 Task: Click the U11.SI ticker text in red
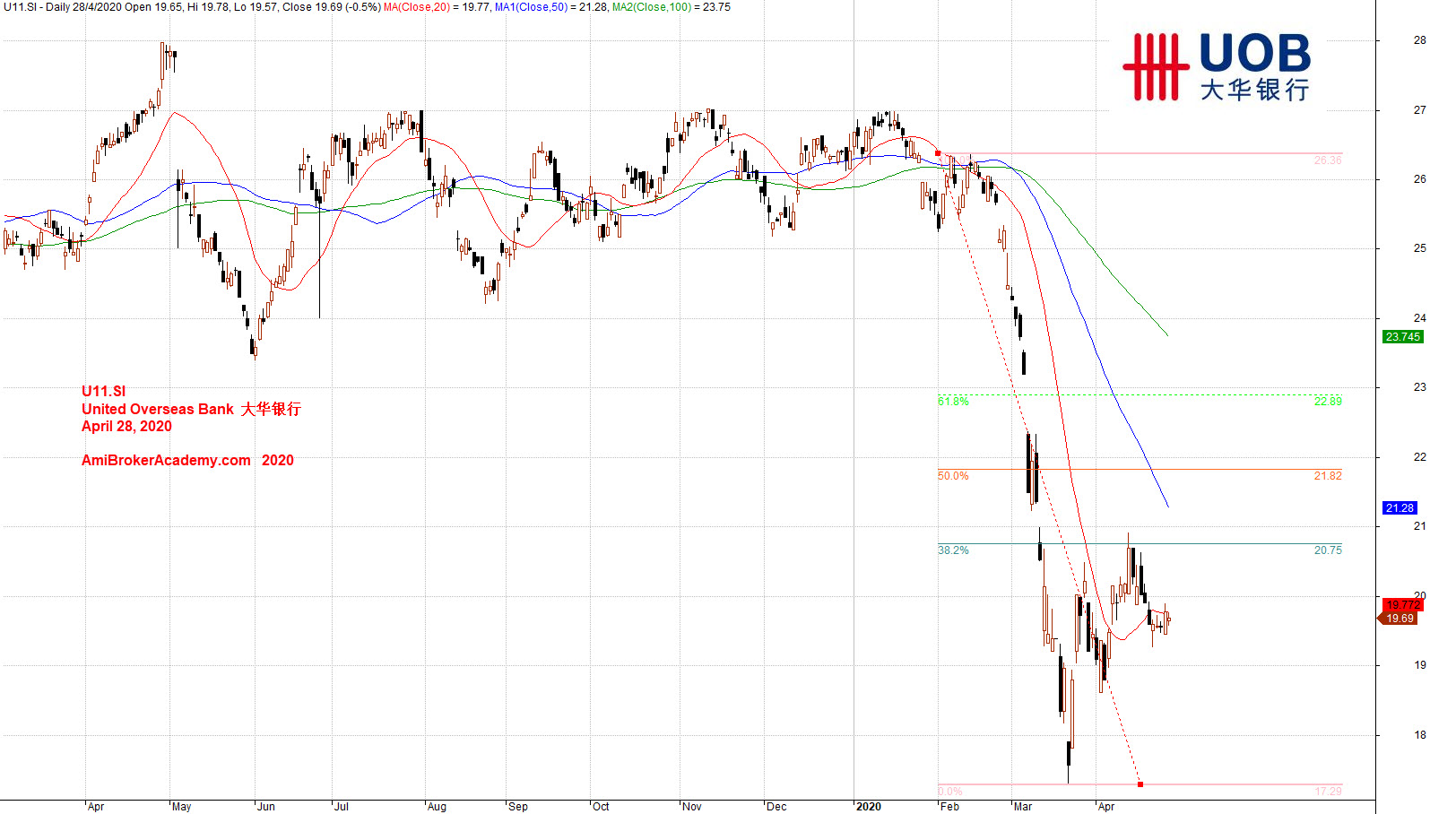coord(104,391)
